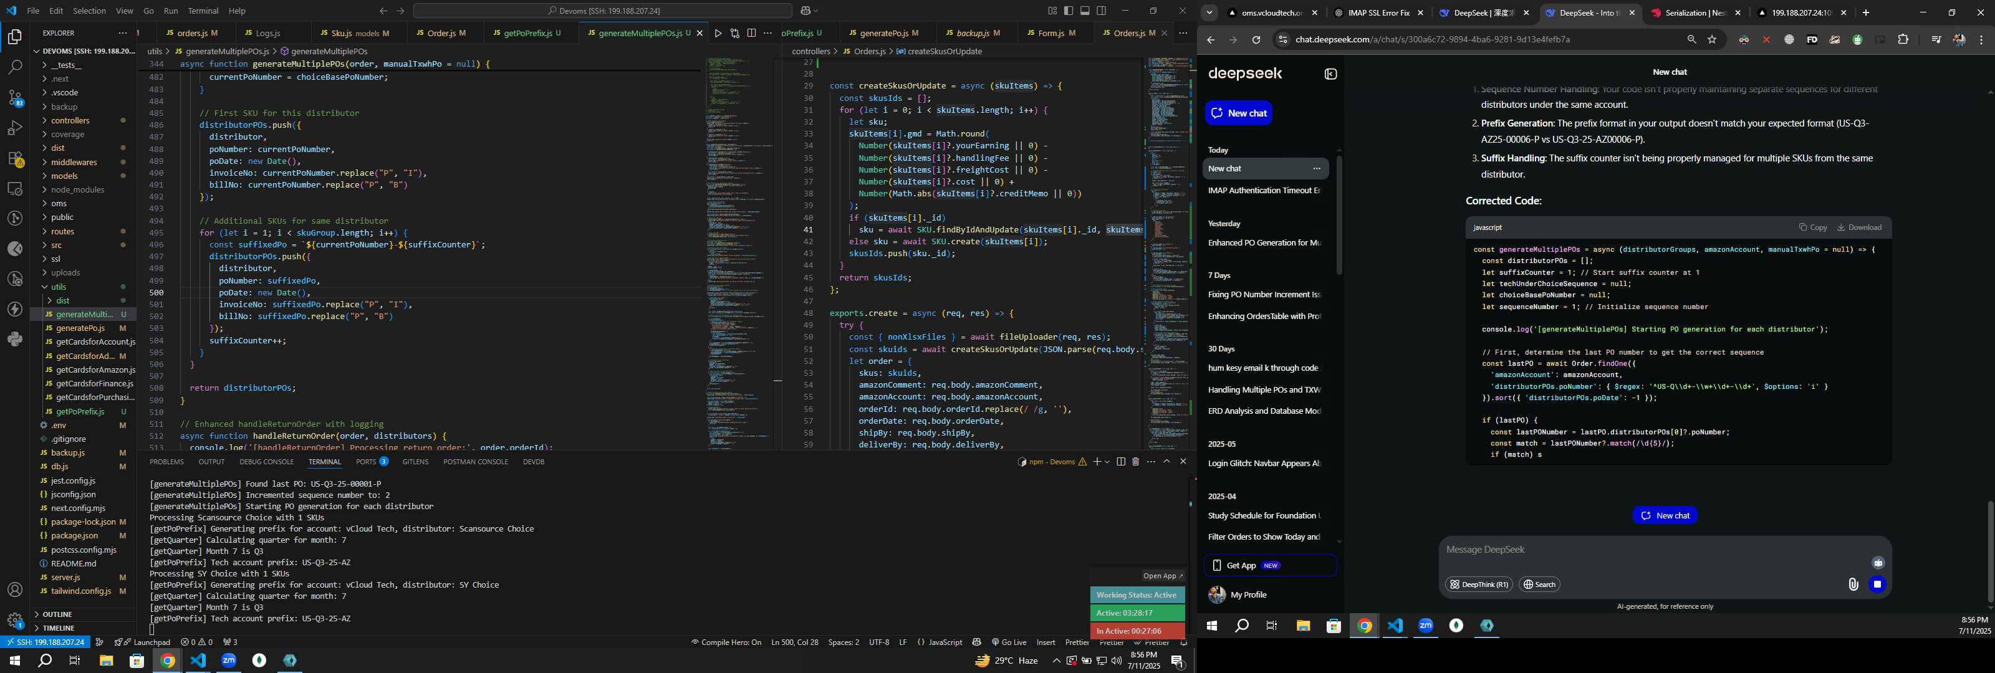
Task: Open Windows Start menu in the left taskbar
Action: click(14, 661)
